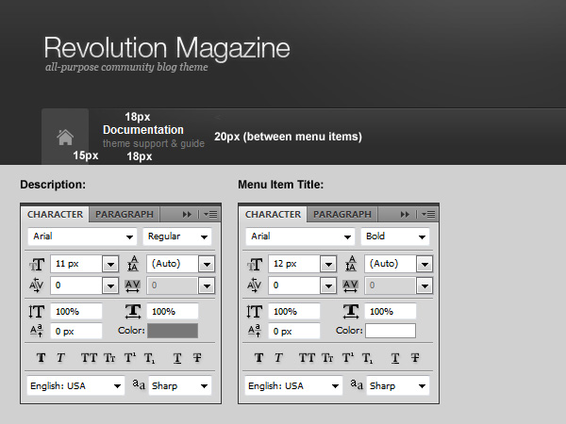Click vertical scale 100% field in Description panel
Image resolution: width=566 pixels, height=424 pixels.
pyautogui.click(x=76, y=311)
